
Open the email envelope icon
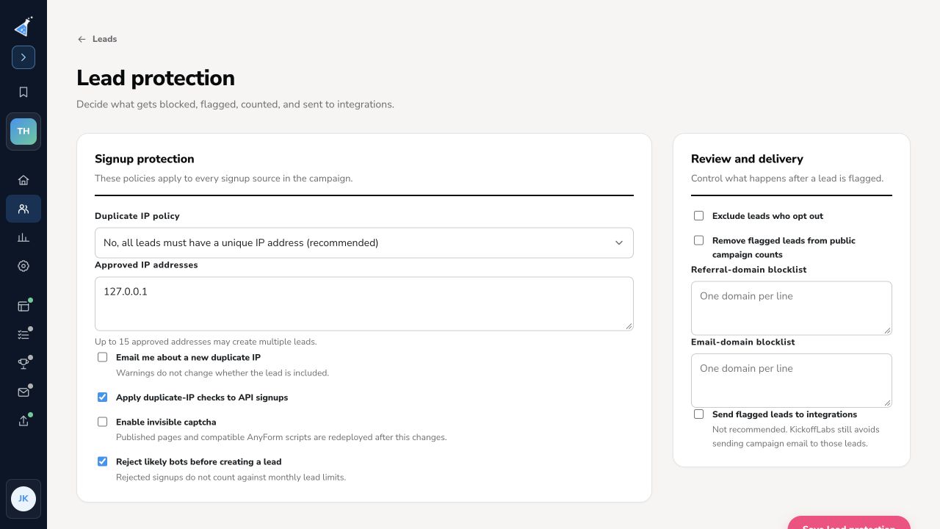pyautogui.click(x=23, y=392)
